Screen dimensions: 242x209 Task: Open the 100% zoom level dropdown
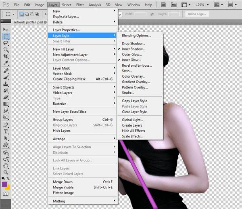click(202, 5)
